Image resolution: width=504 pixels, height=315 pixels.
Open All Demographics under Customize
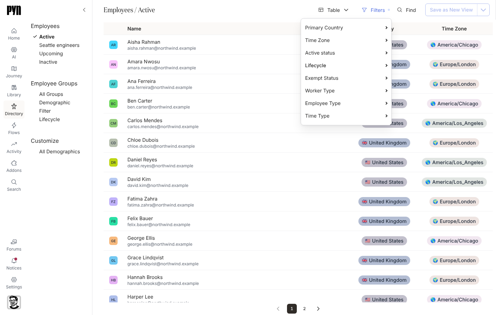click(x=59, y=152)
